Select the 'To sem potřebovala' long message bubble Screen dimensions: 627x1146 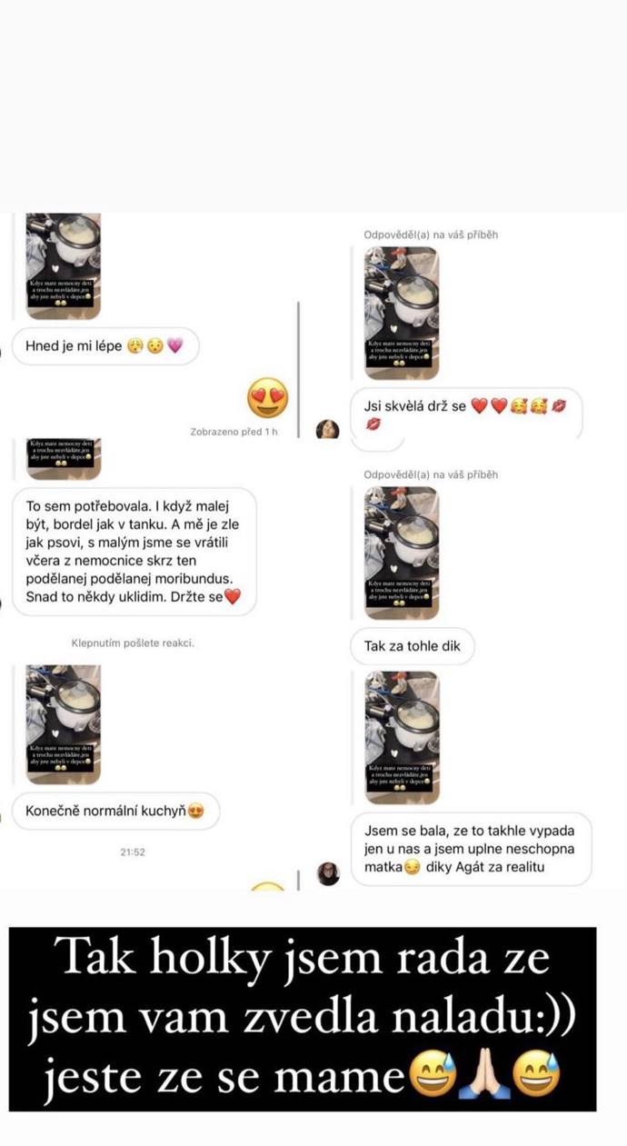pyautogui.click(x=134, y=552)
